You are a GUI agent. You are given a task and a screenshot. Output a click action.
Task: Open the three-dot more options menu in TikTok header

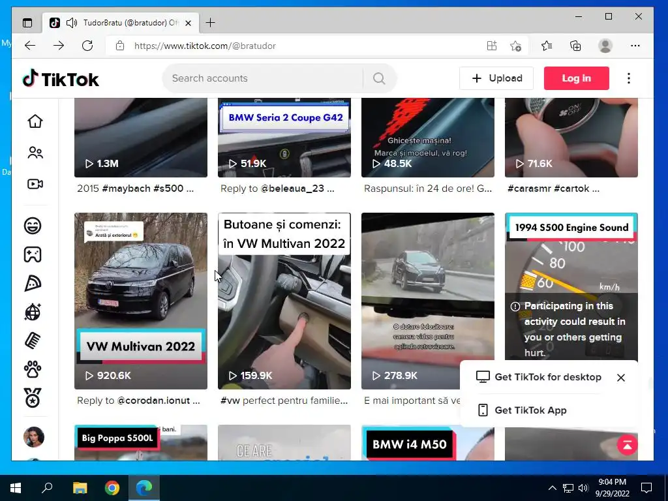point(629,78)
